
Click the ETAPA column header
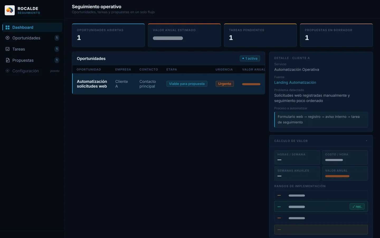172,70
